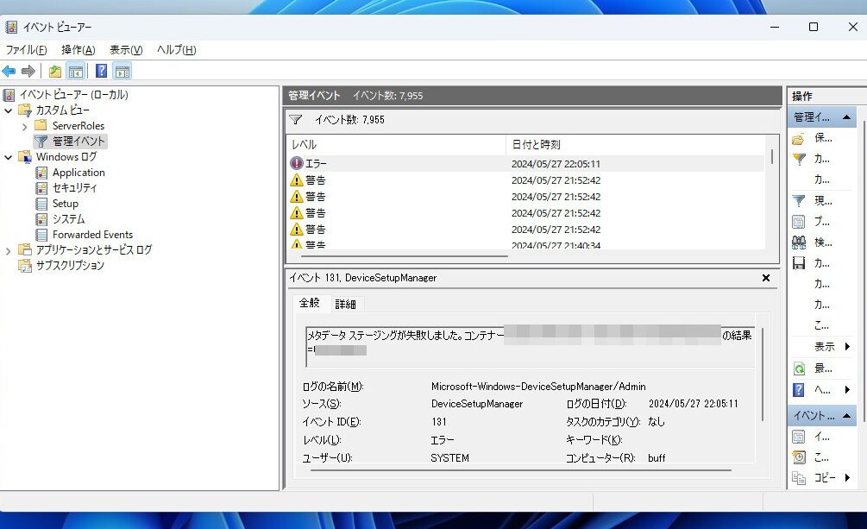Select イベント ビューアー (ローカル) root node
Screen dimensions: 867x529
tap(74, 95)
